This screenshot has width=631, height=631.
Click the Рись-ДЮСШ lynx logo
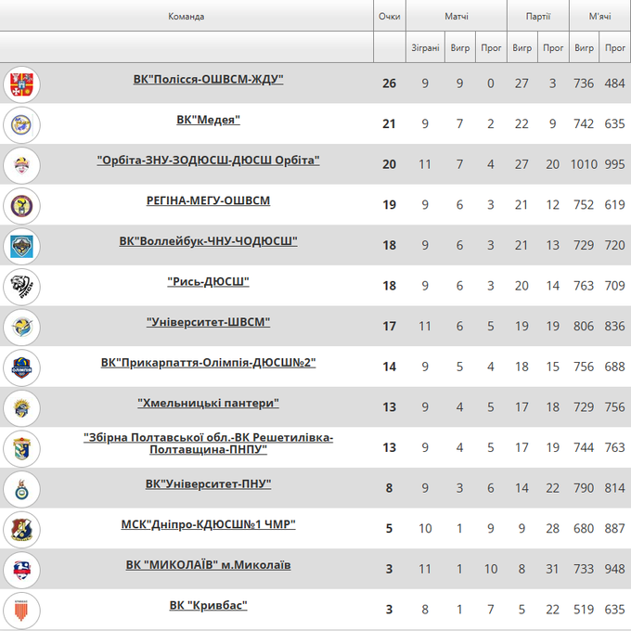coord(20,286)
